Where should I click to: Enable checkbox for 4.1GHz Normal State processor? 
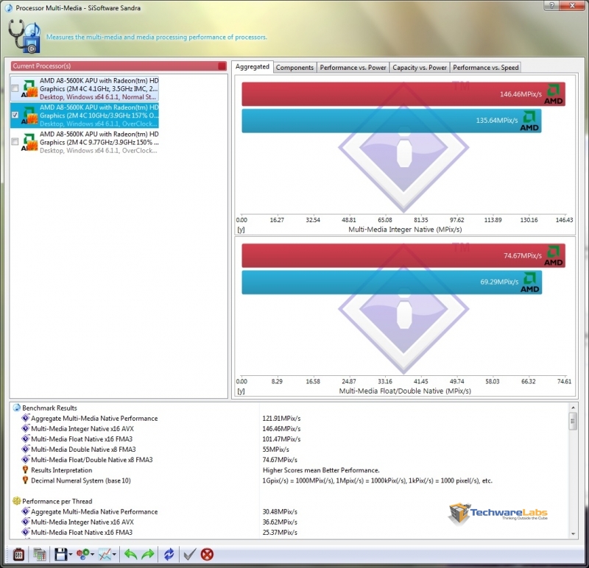[x=15, y=88]
